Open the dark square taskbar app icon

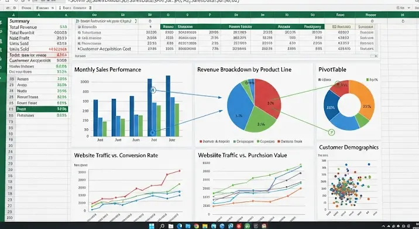256,226
